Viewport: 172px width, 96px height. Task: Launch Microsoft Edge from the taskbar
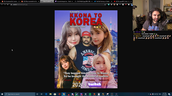point(46,94)
